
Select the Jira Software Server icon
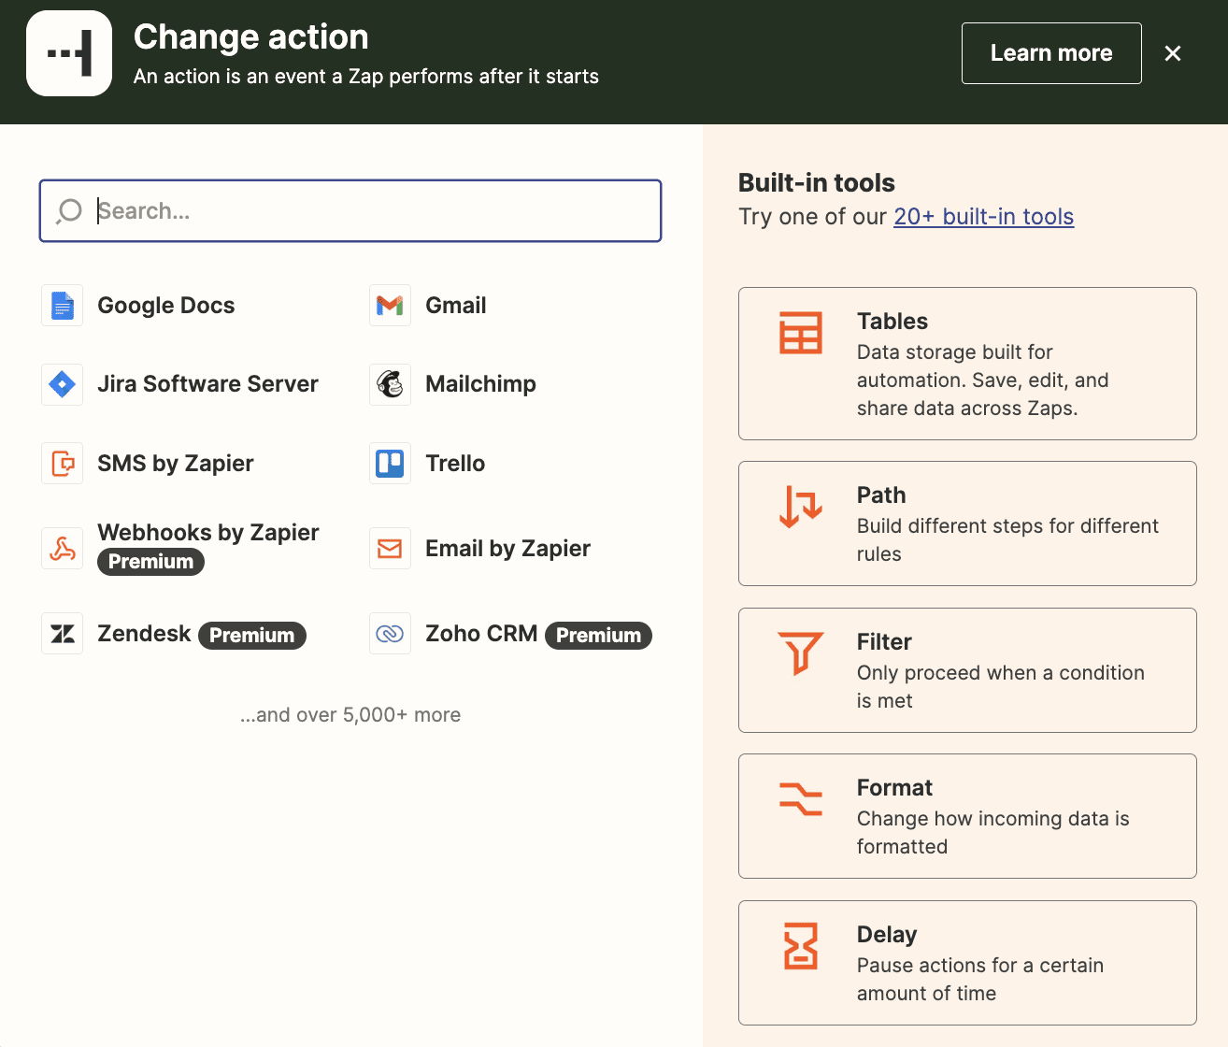(63, 384)
